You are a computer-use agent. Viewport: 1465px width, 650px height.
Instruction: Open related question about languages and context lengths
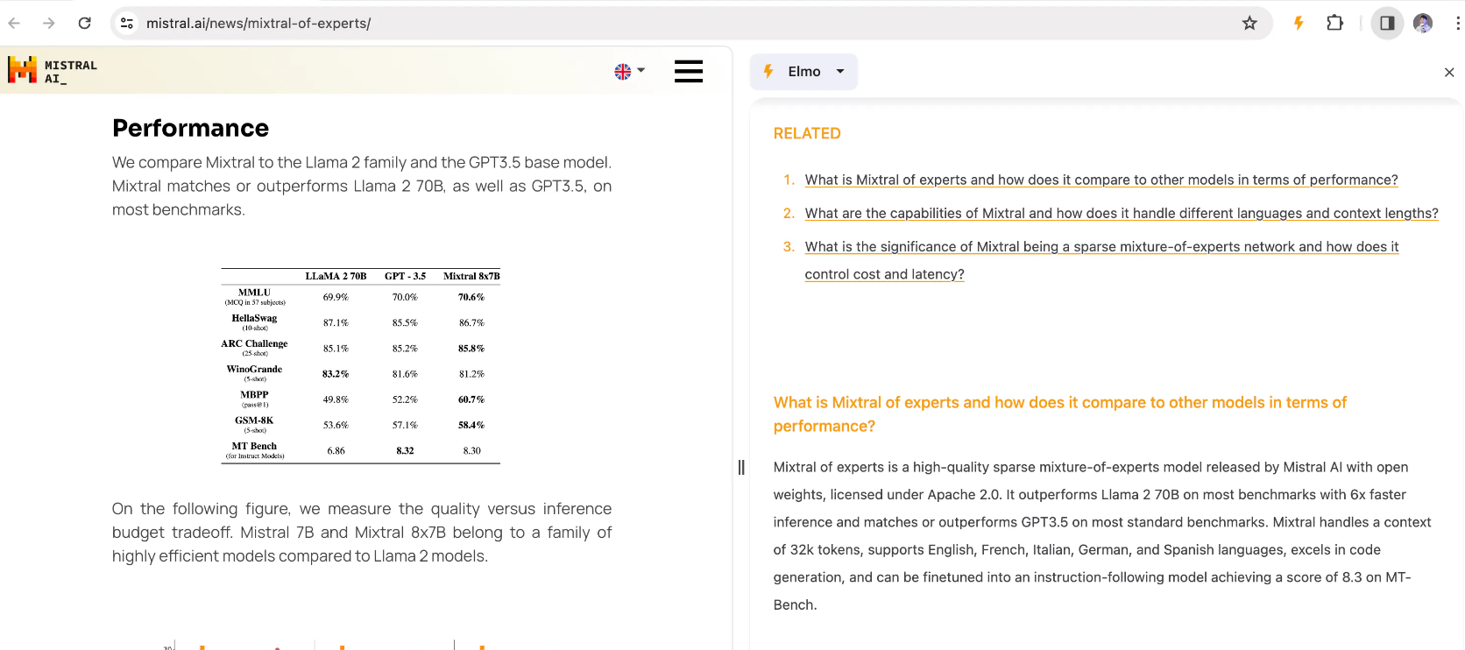[x=1122, y=213]
